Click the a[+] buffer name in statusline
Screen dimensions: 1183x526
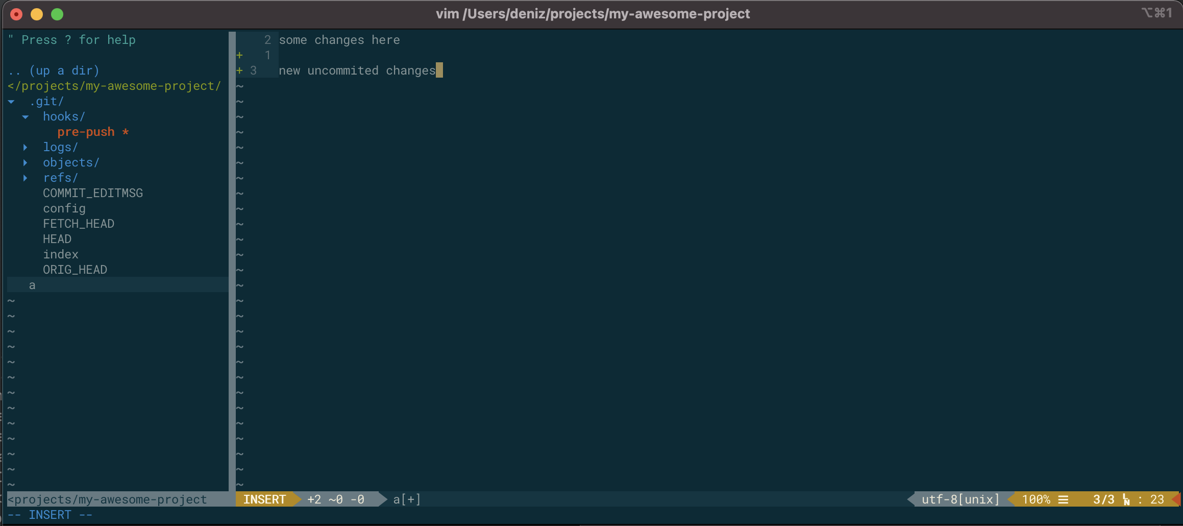tap(406, 499)
